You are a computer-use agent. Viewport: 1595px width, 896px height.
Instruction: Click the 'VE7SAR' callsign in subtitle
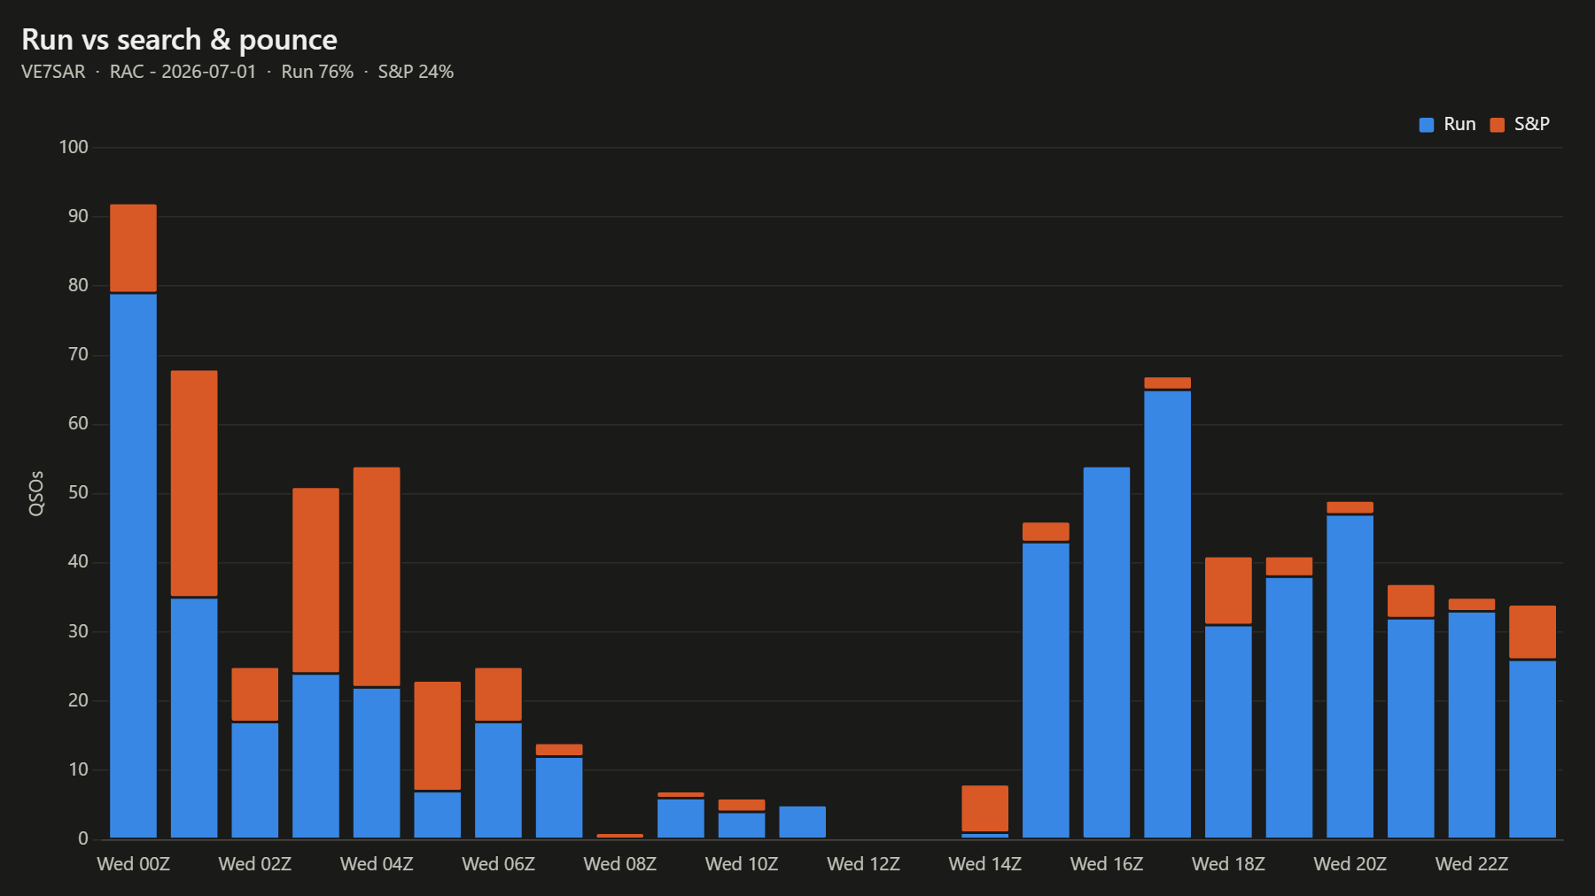[x=53, y=72]
